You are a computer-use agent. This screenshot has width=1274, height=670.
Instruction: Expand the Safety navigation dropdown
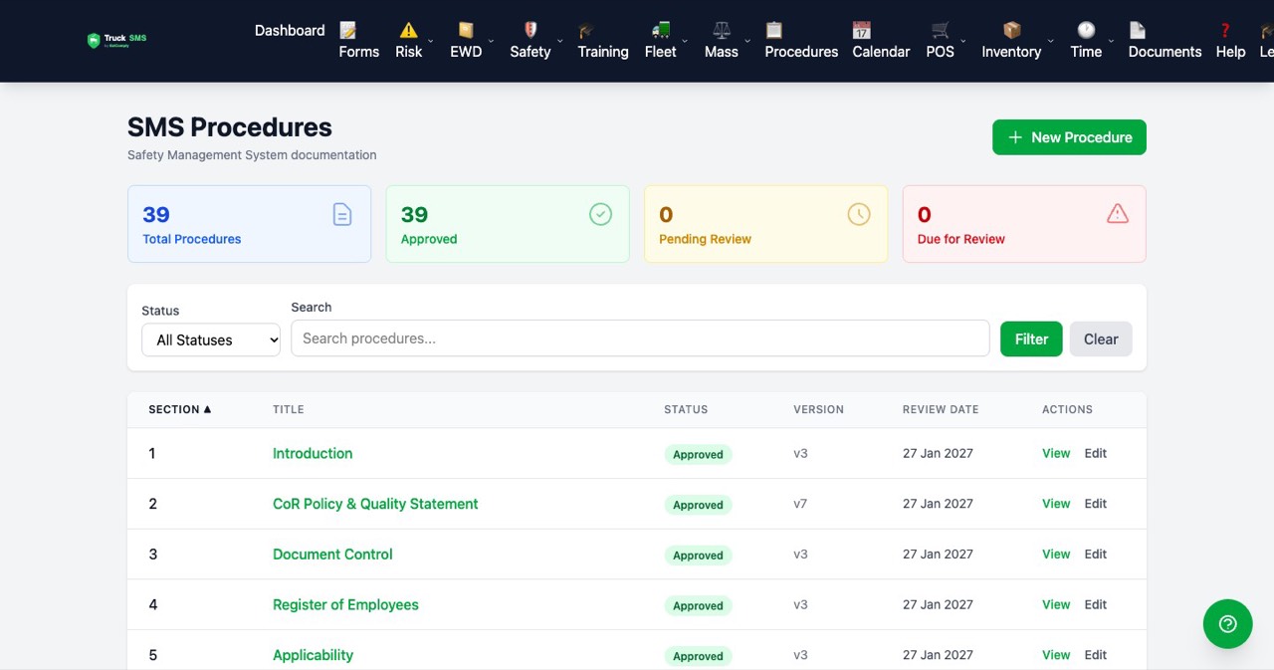559,42
